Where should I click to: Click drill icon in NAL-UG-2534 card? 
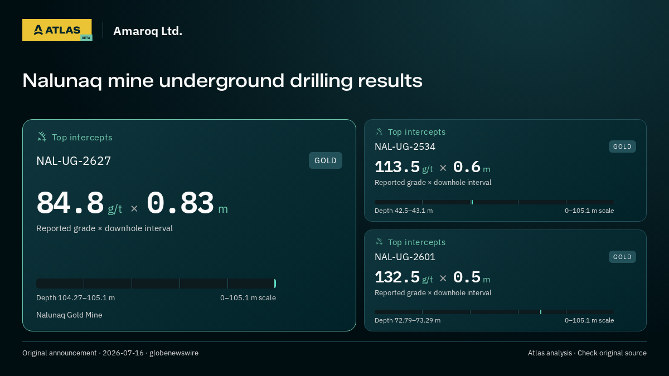point(379,132)
